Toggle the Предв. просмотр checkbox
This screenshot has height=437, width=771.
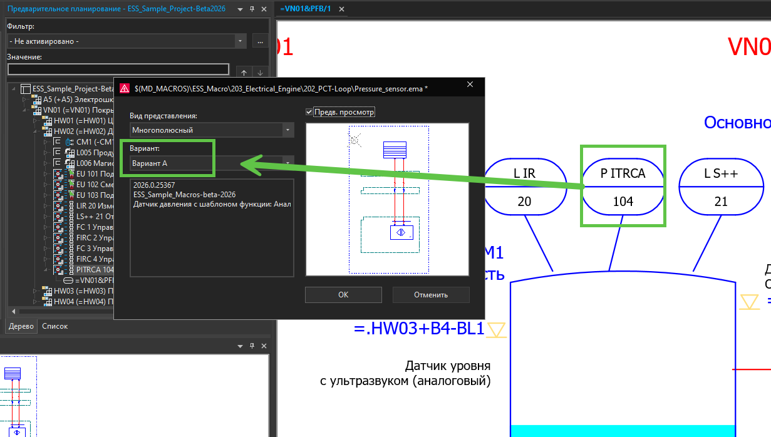[x=309, y=112]
